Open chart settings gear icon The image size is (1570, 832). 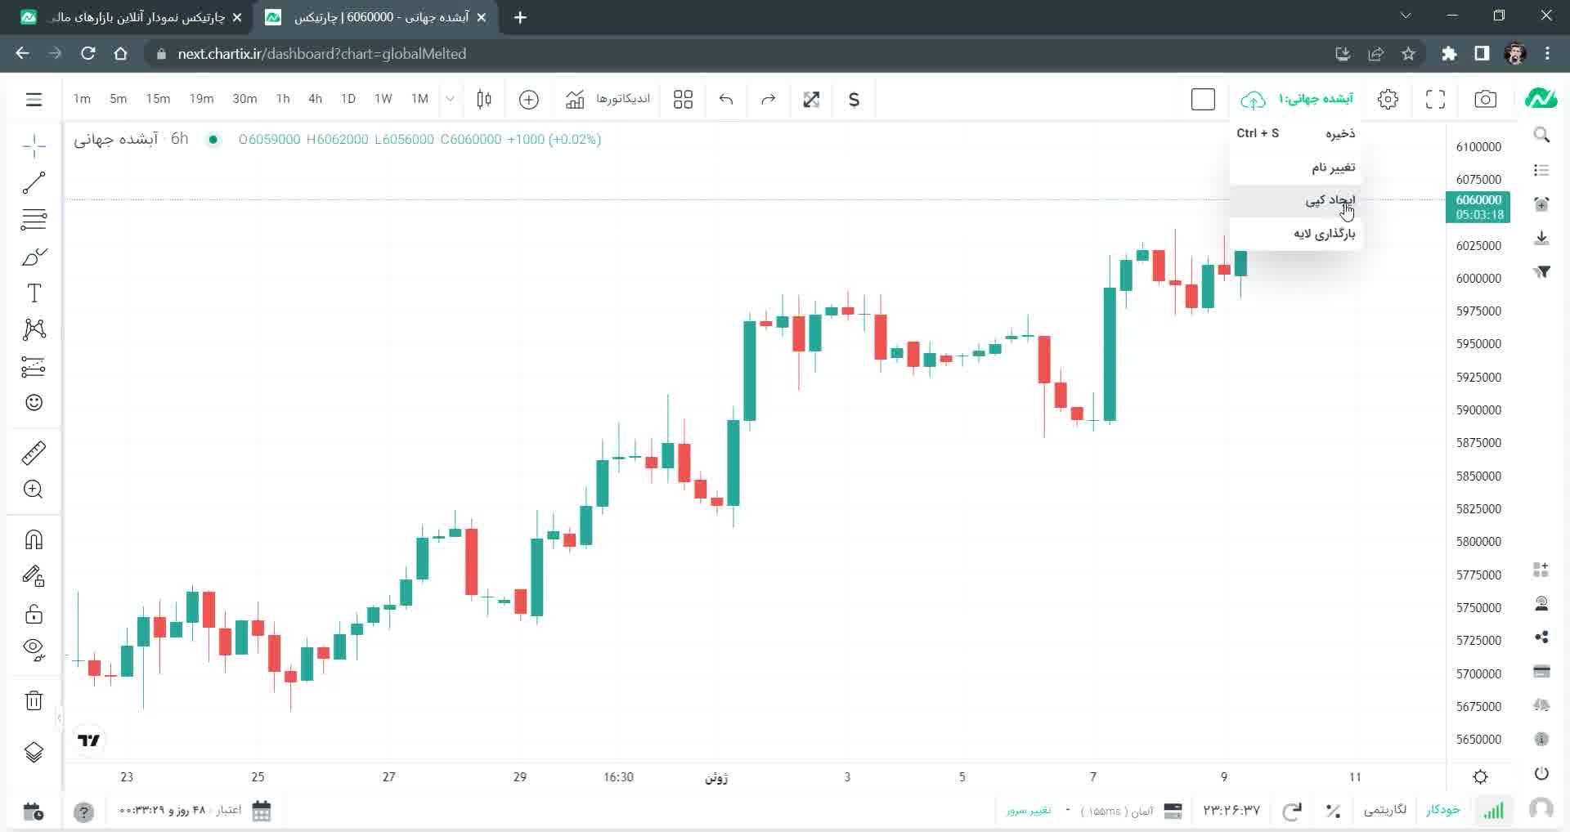tap(1388, 100)
